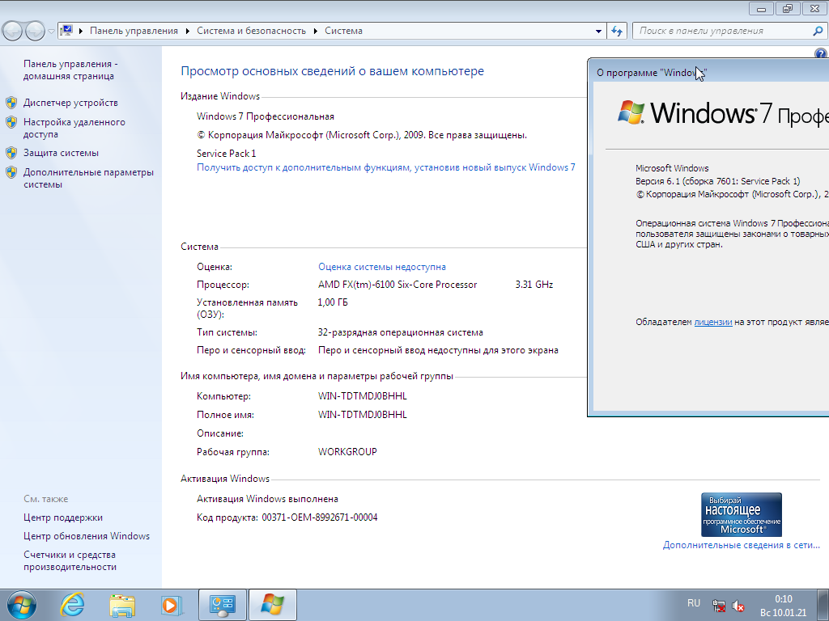829x621 pixels.
Task: Click the О программе Windows dialog title bar
Action: click(x=708, y=72)
